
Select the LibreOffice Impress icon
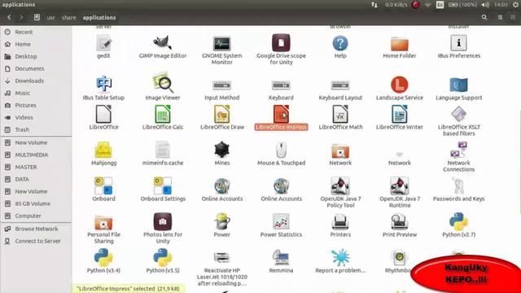(281, 114)
